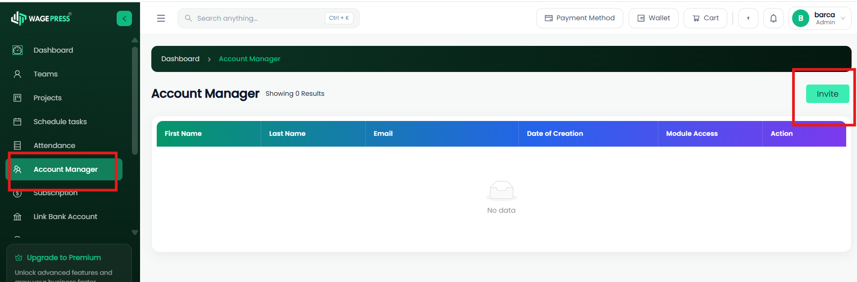This screenshot has height=282, width=857.
Task: Open the hamburger menu icon
Action: [161, 18]
